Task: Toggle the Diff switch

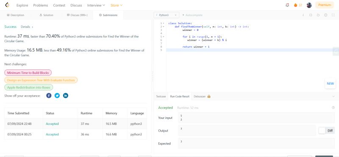Action: 326,131
